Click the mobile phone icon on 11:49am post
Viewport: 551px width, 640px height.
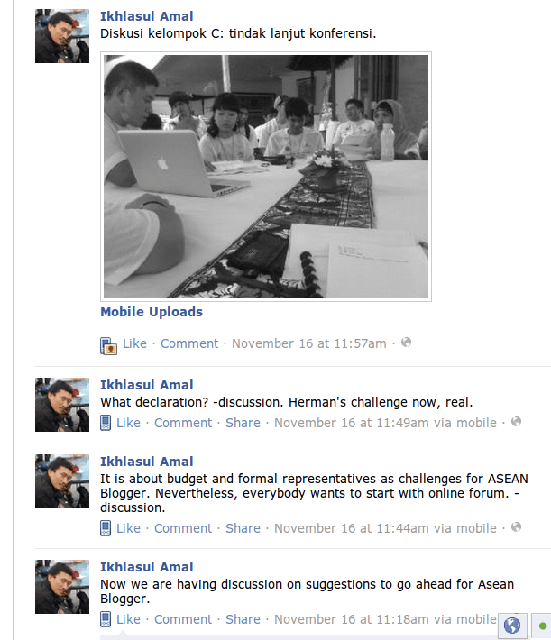pyautogui.click(x=106, y=423)
